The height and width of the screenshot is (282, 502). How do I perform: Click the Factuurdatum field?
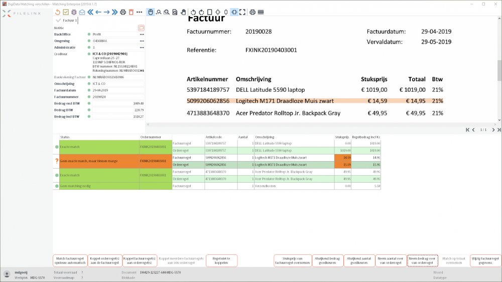point(118,90)
